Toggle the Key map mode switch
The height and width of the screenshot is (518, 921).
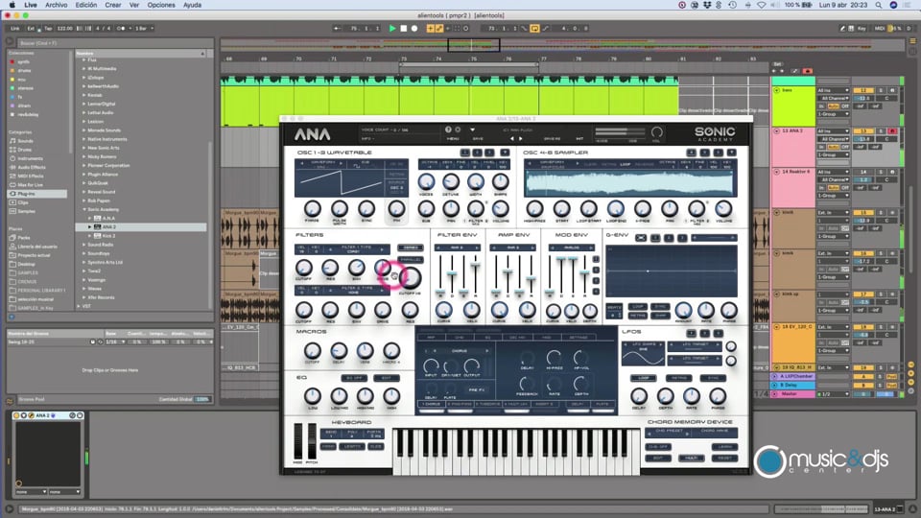click(862, 28)
